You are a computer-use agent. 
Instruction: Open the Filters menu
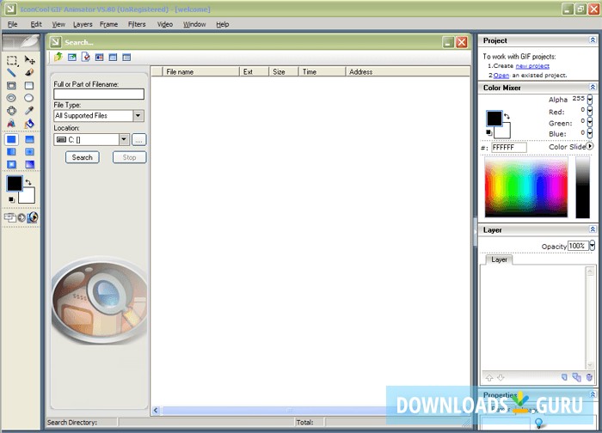point(137,24)
